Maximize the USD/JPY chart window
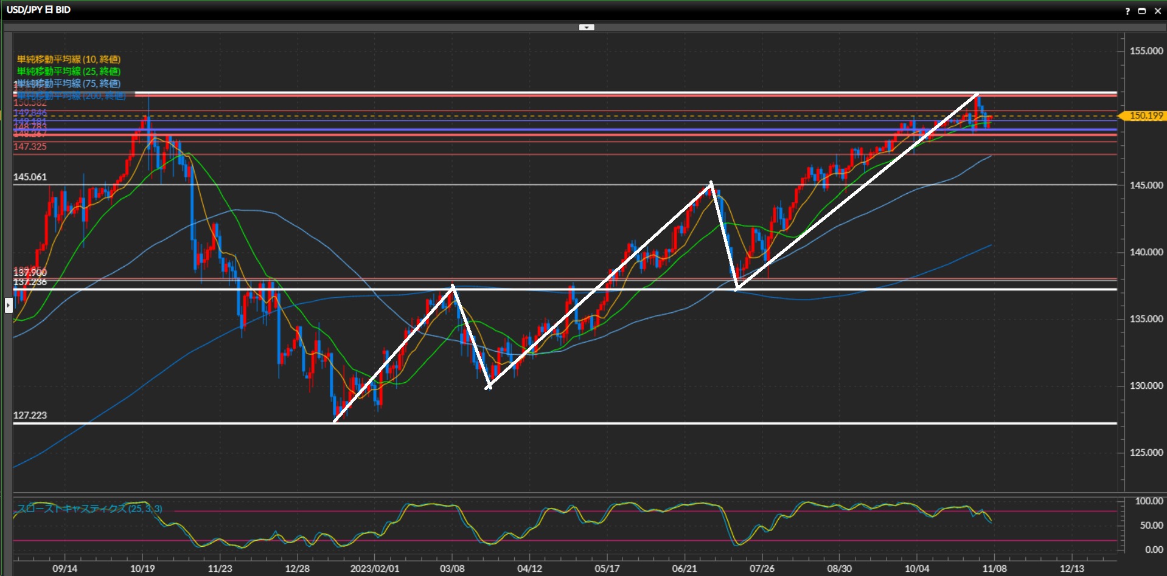1167x576 pixels. [1142, 11]
